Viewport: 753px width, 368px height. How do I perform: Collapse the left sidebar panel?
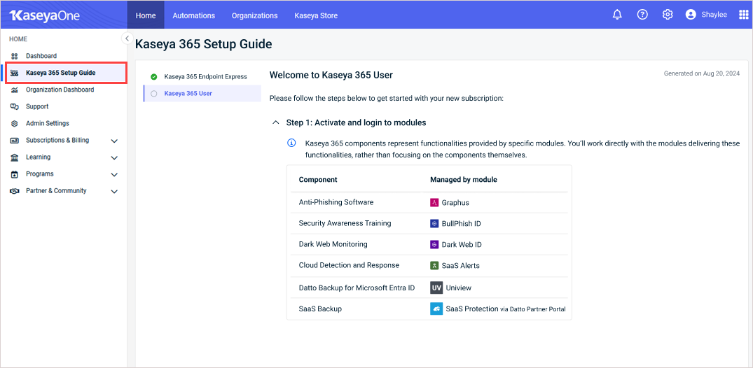(127, 38)
